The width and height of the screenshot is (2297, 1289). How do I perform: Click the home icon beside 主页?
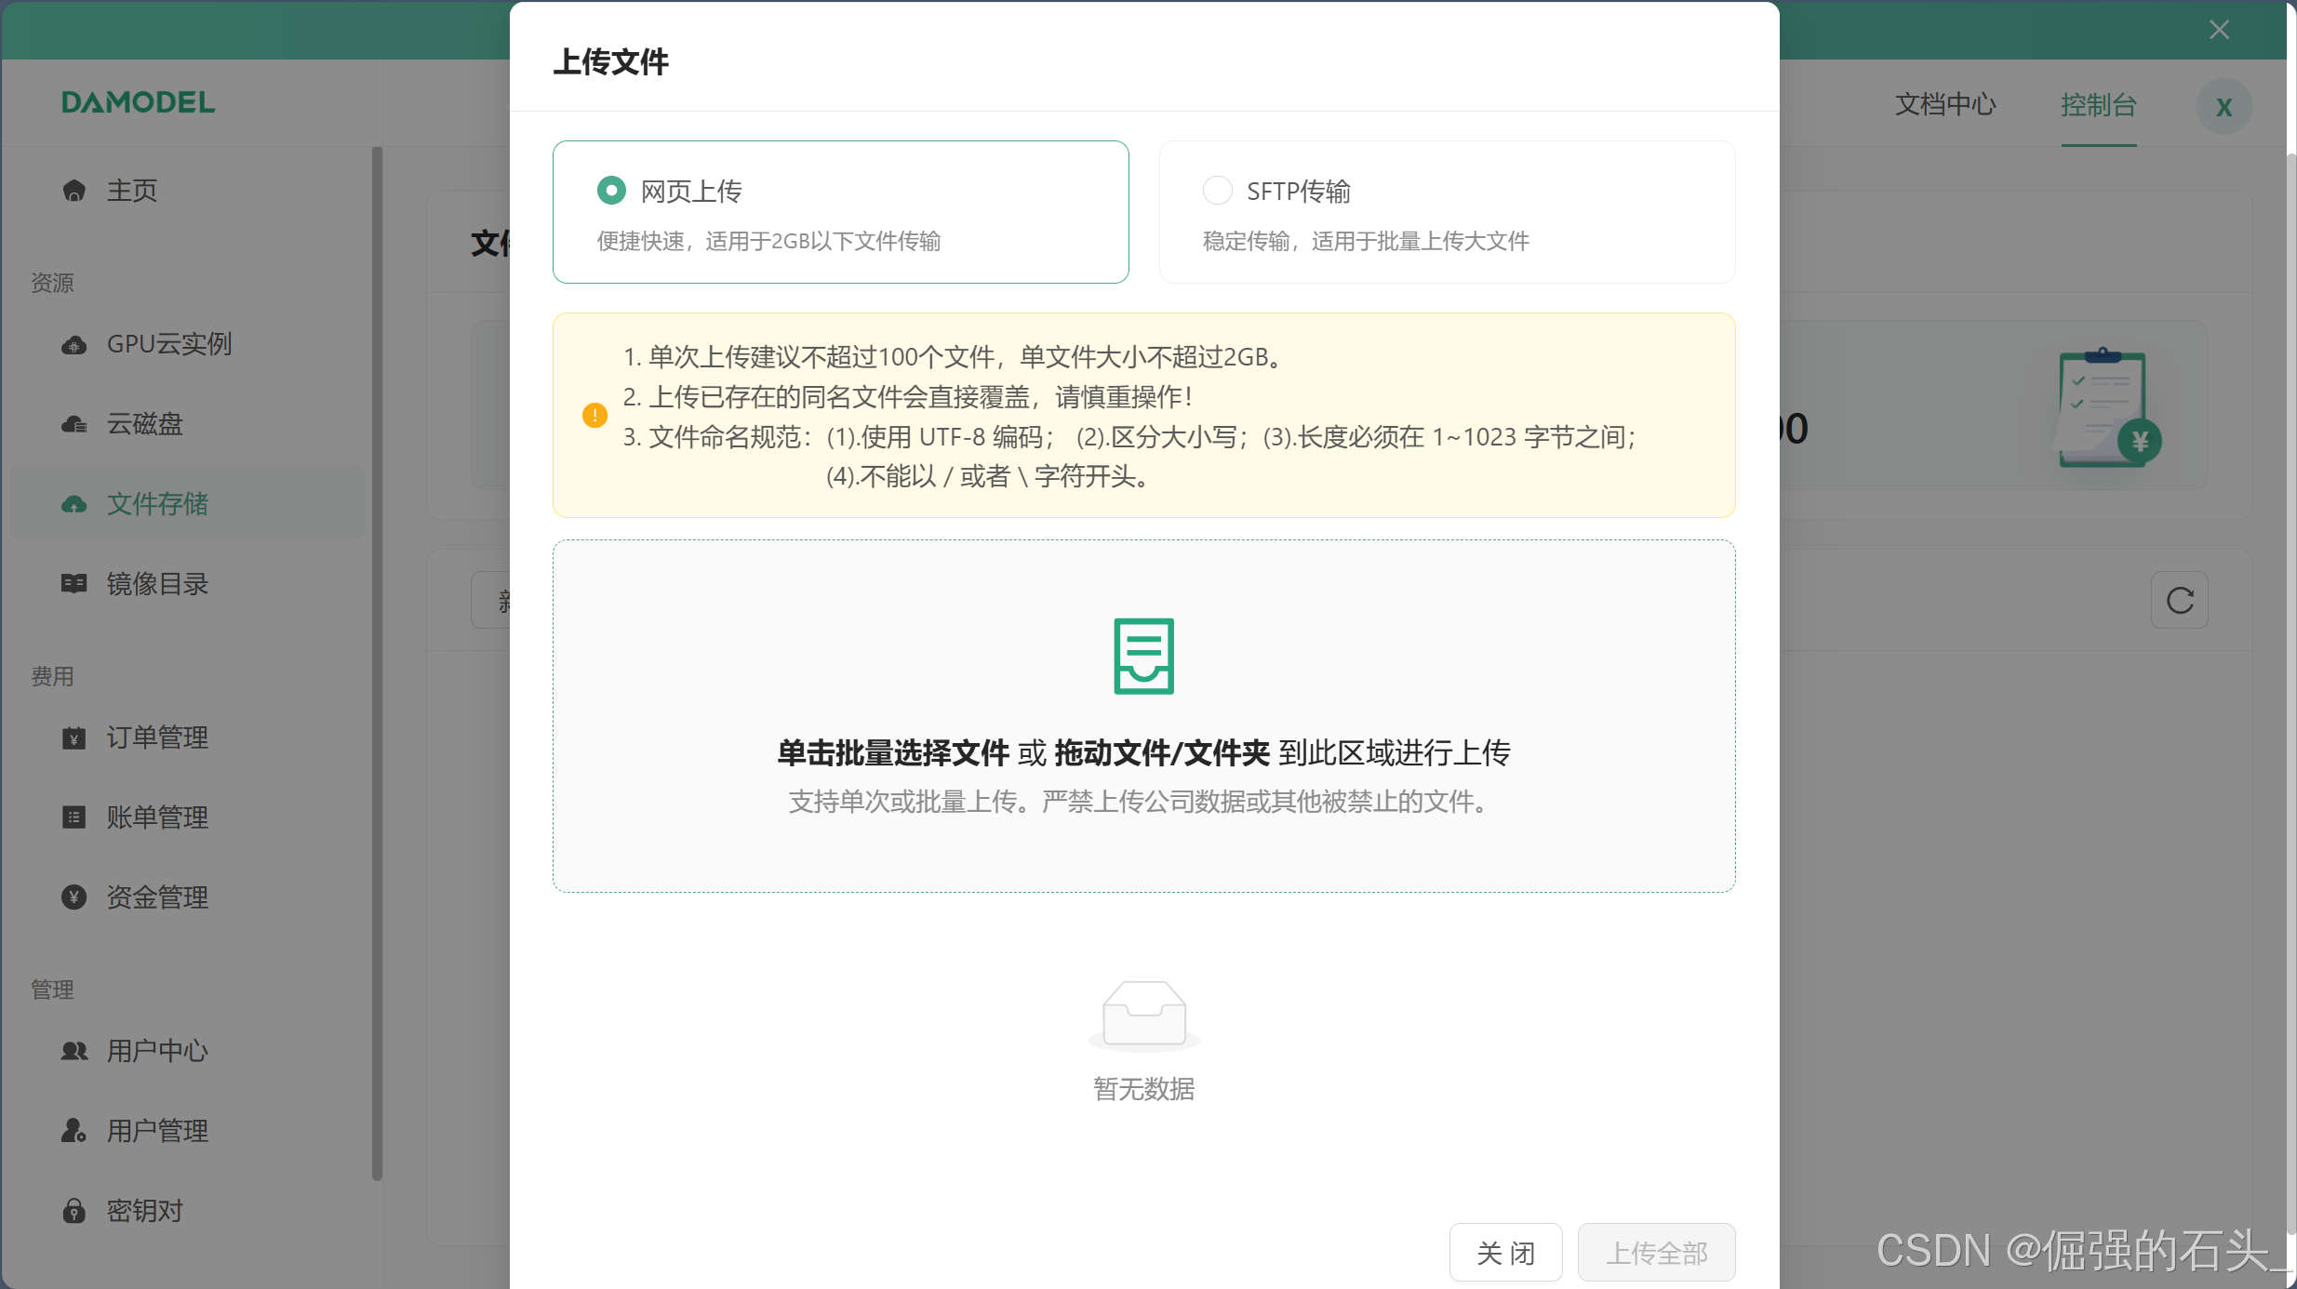[x=74, y=191]
